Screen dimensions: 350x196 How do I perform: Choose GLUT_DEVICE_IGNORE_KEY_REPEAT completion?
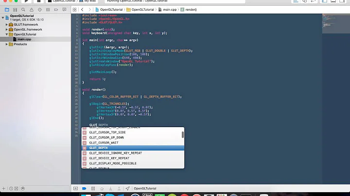coord(133,153)
